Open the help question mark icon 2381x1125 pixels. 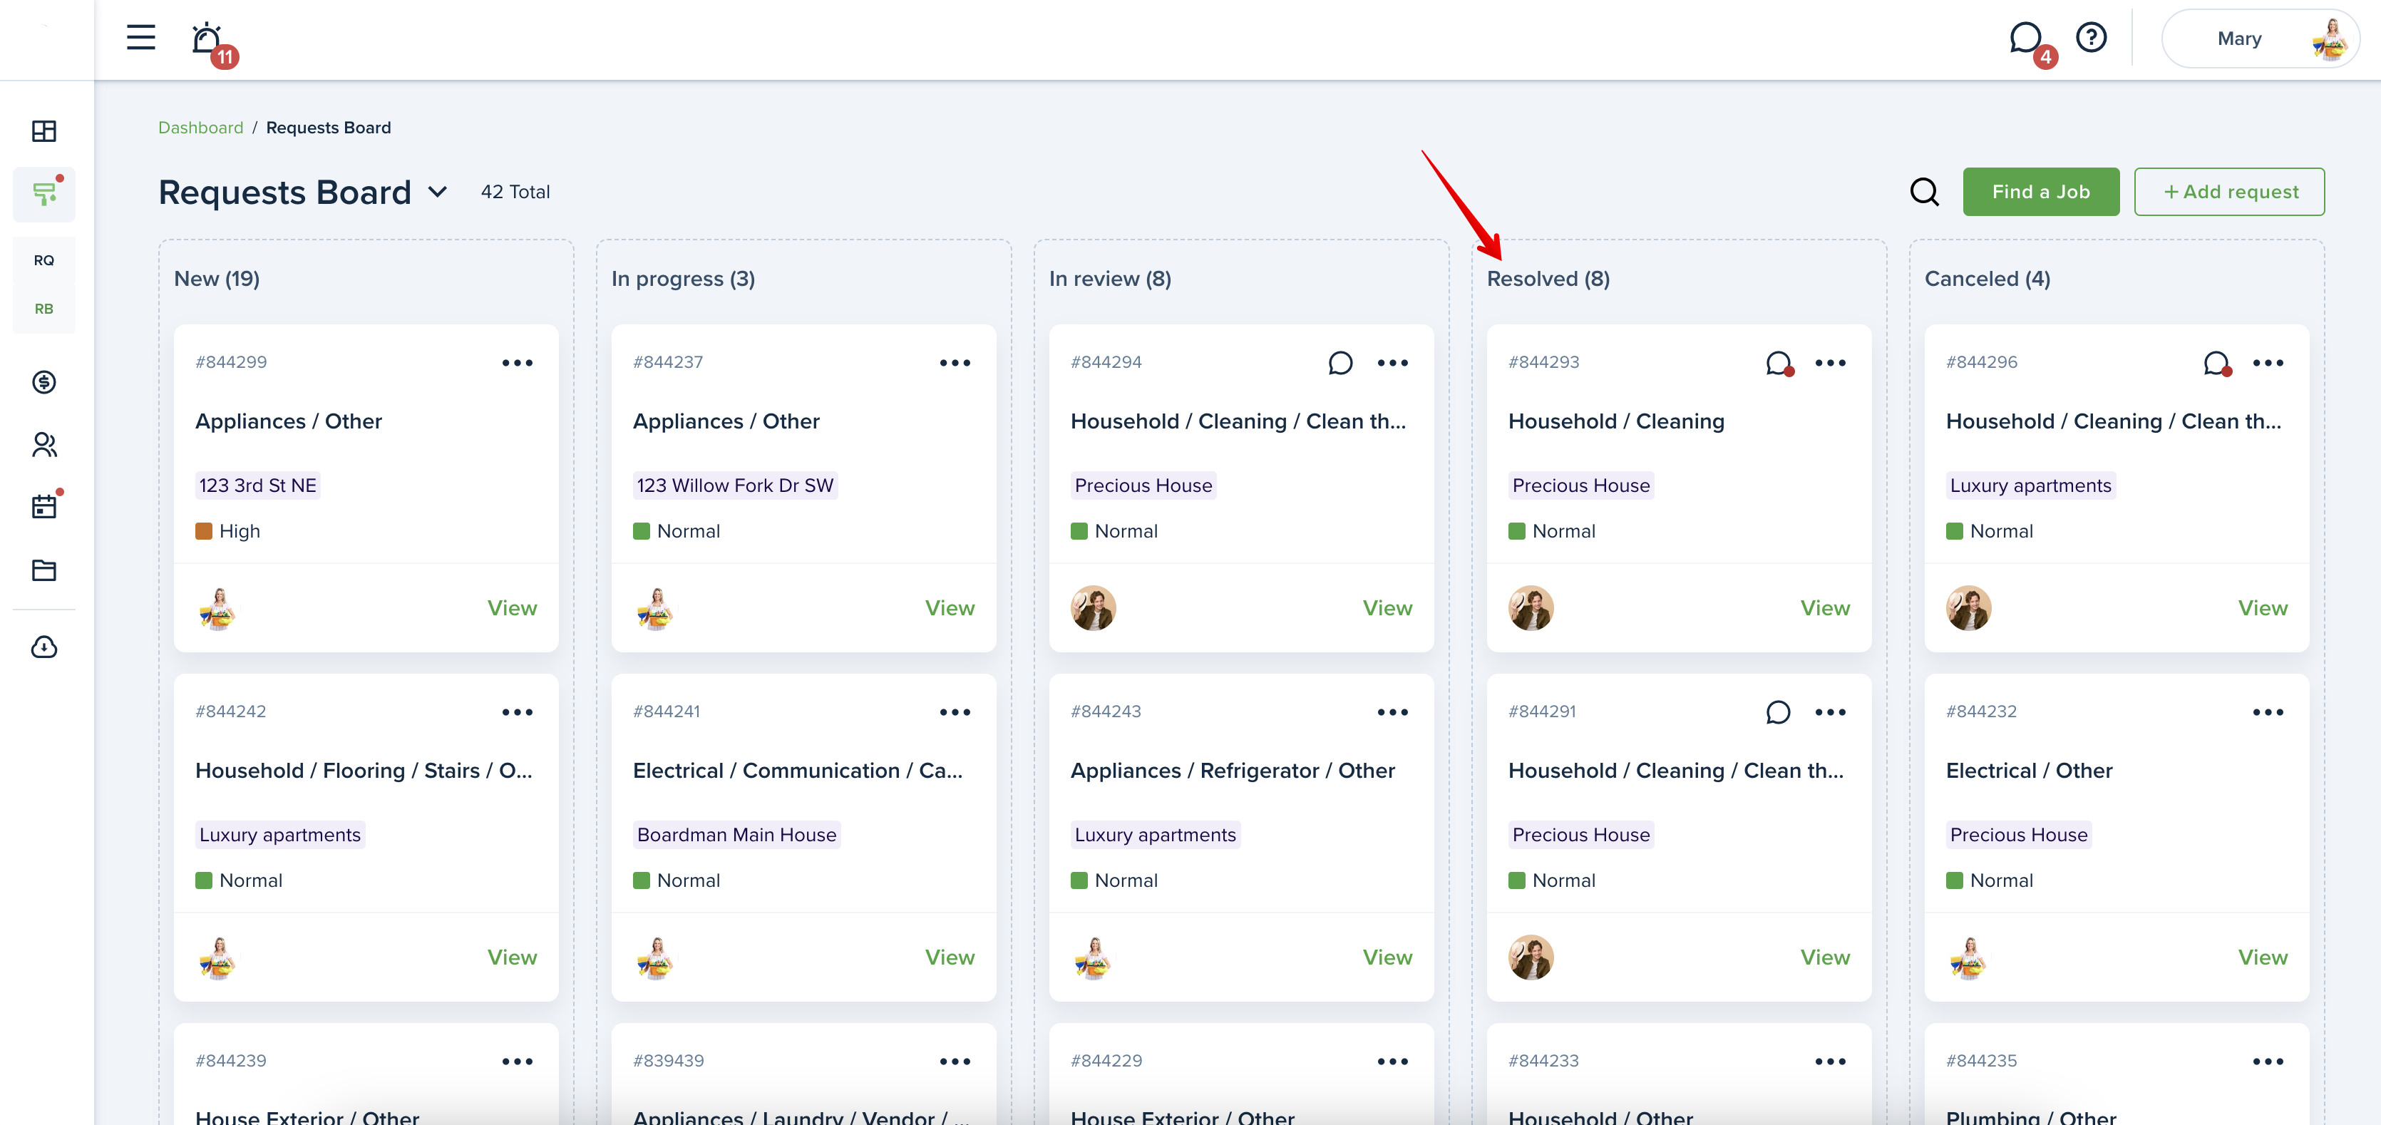click(x=2091, y=38)
